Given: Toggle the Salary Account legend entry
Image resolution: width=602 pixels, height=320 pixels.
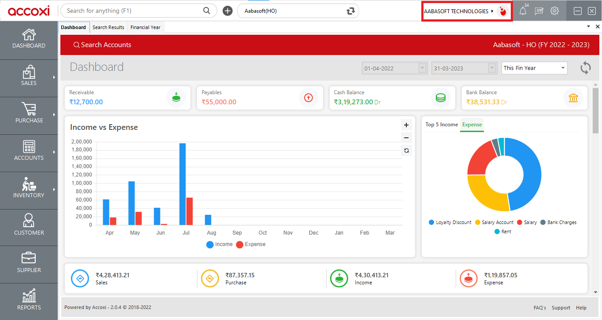Looking at the screenshot, I should point(494,222).
